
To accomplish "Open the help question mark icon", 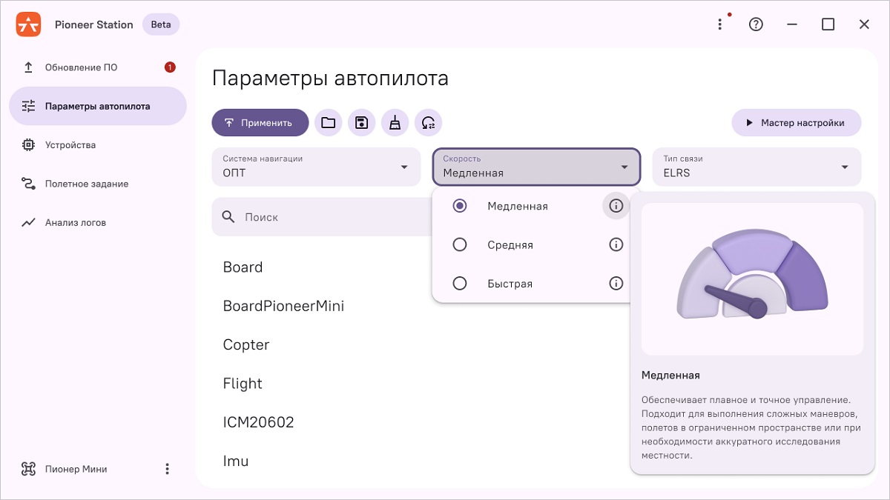I will pos(756,24).
